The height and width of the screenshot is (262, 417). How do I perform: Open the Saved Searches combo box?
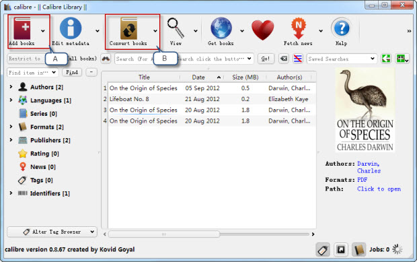342,59
